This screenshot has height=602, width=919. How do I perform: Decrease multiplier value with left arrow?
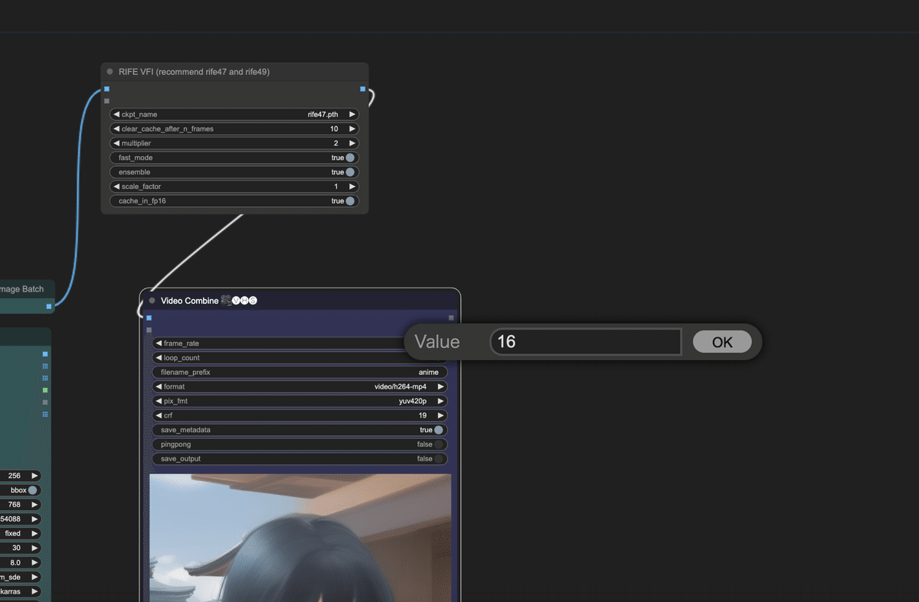pyautogui.click(x=116, y=143)
